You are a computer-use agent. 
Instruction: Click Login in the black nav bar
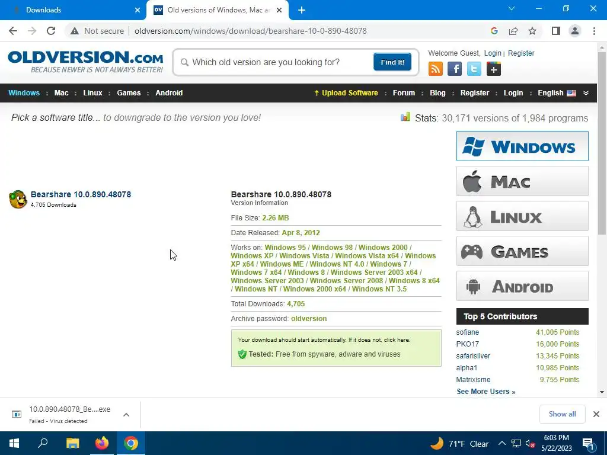(513, 93)
